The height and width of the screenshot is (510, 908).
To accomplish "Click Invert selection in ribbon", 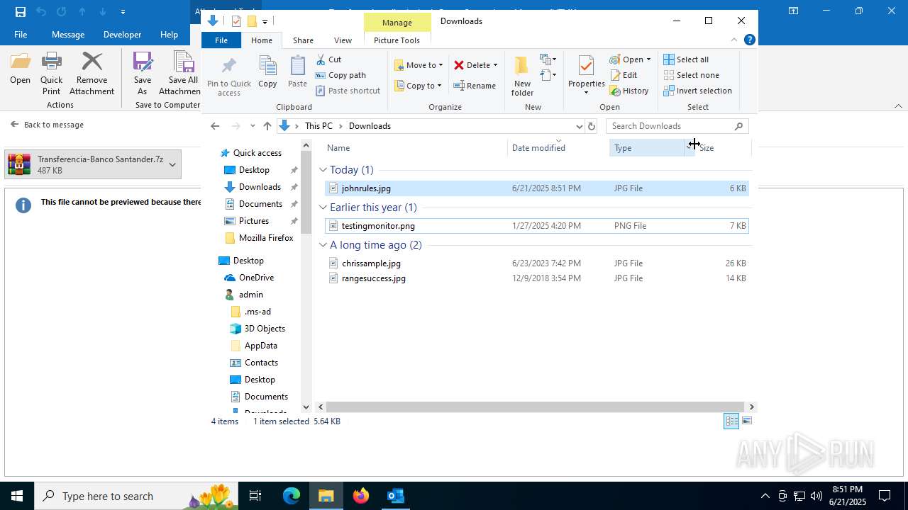I will pyautogui.click(x=697, y=91).
